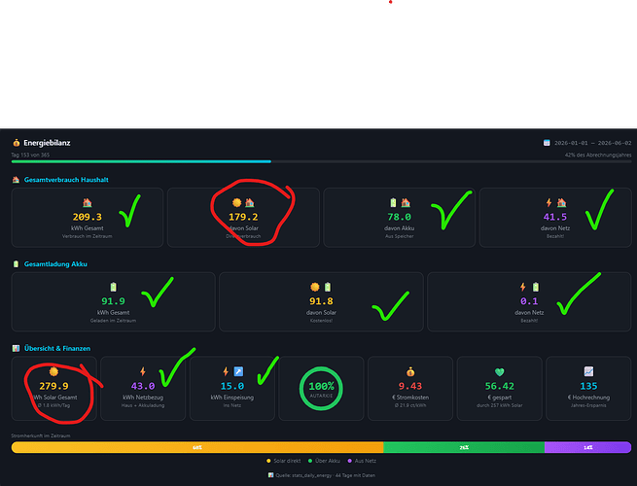Image resolution: width=637 pixels, height=486 pixels.
Task: Click battery icon above the 91.8 value
Action: pyautogui.click(x=328, y=287)
